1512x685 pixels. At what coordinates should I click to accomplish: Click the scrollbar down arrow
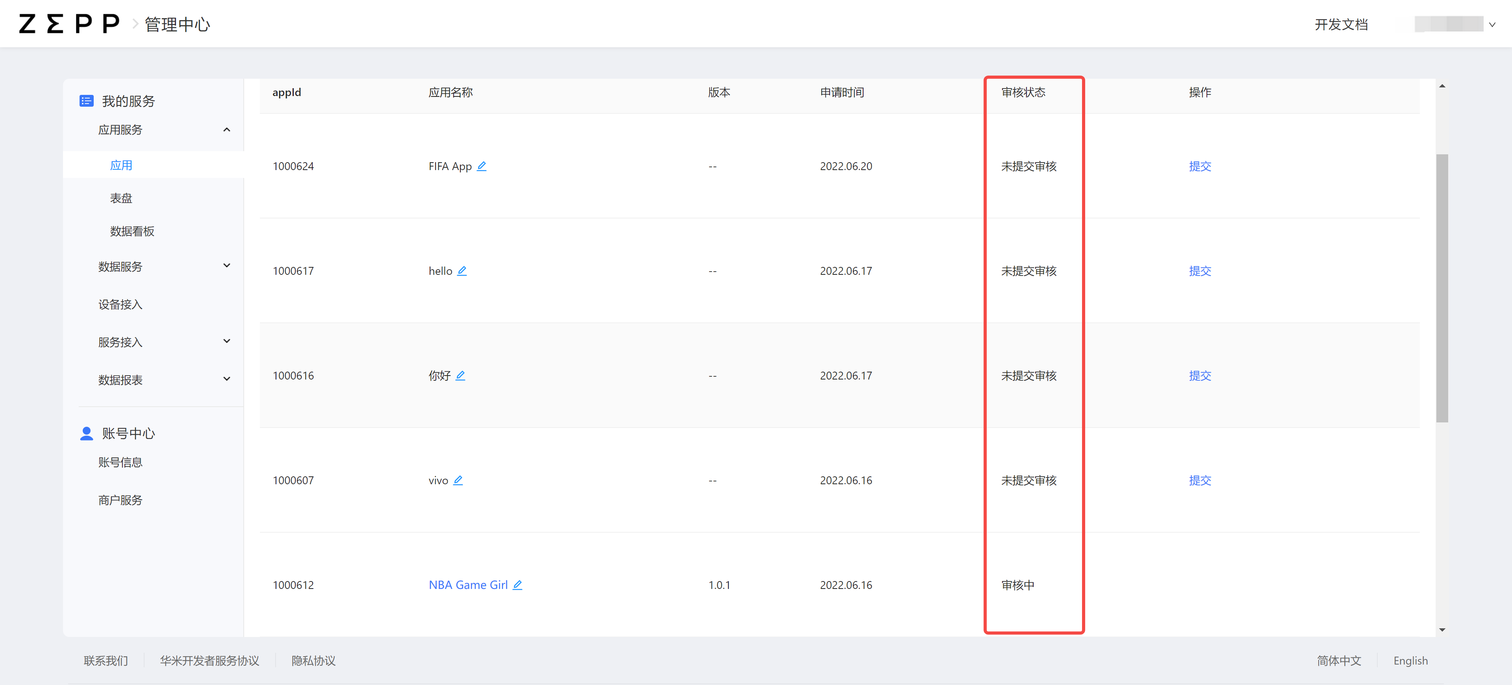1443,629
